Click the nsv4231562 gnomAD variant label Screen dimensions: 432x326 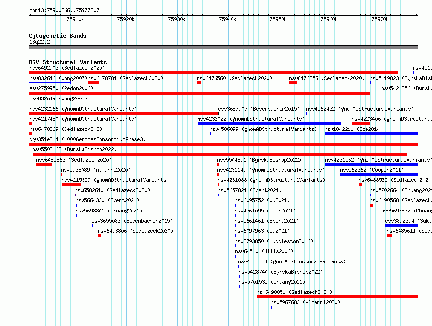click(378, 160)
